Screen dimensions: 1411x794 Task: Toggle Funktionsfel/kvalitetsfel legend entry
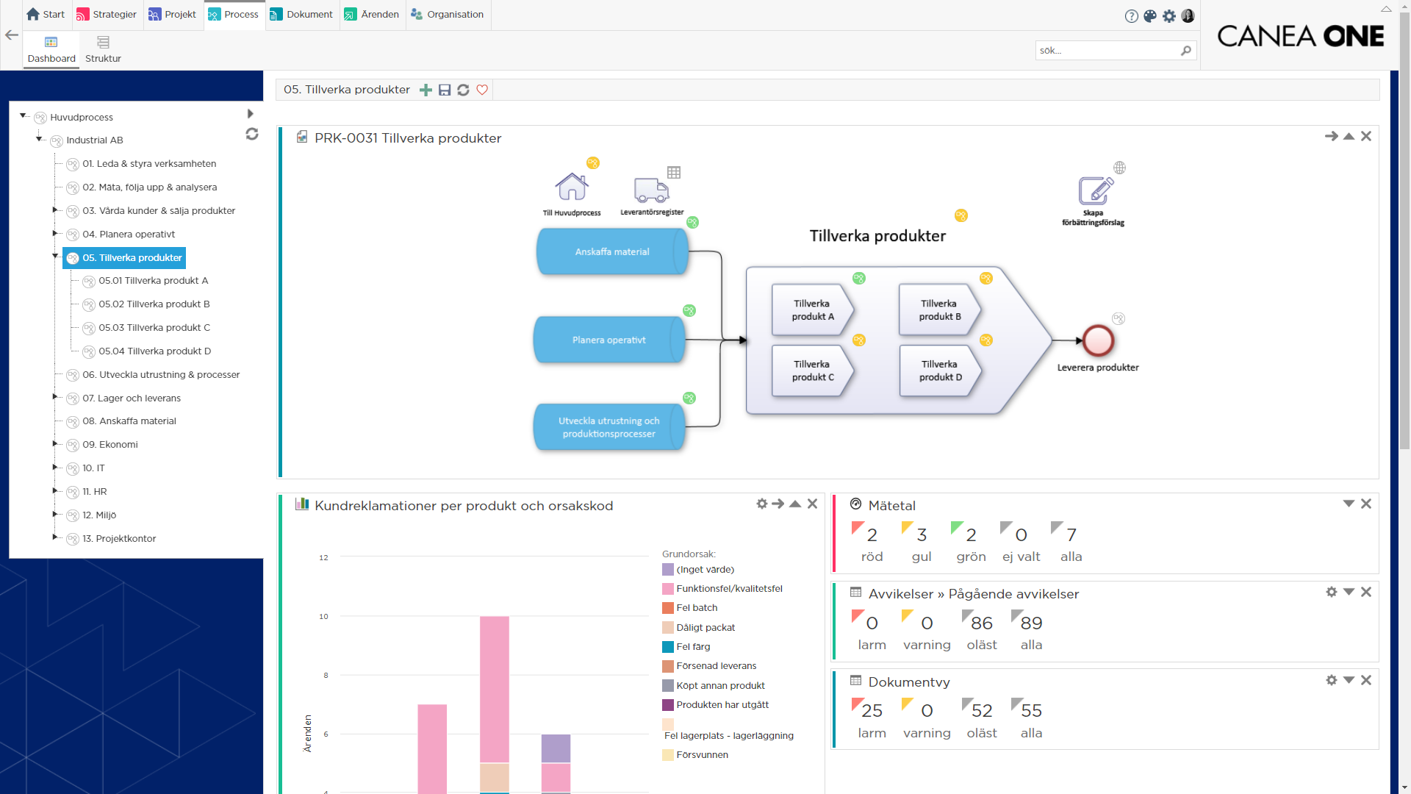coord(728,589)
